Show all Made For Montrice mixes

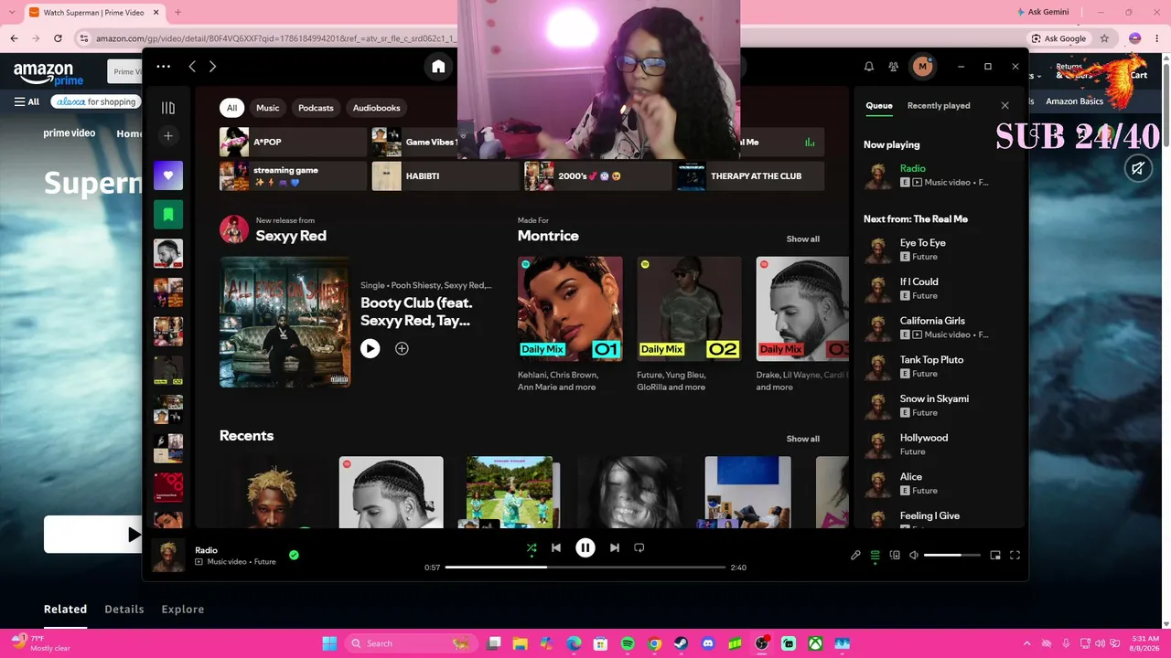(803, 239)
